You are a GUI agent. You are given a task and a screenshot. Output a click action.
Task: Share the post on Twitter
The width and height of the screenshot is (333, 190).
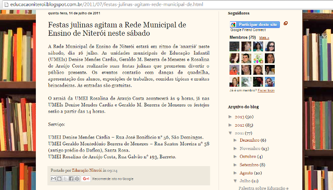click(x=65, y=179)
